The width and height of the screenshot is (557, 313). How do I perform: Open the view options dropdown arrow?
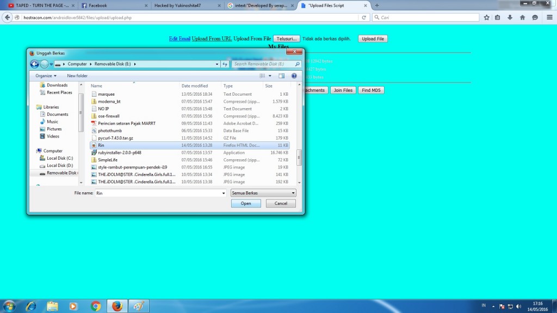tap(270, 76)
